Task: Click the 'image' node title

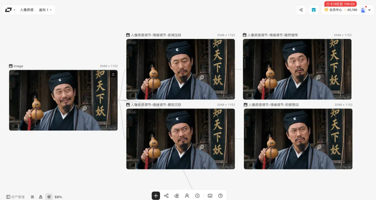Action: click(x=18, y=66)
